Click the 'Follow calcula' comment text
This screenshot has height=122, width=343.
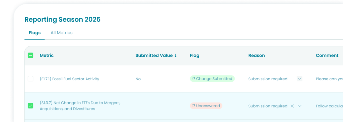pos(329,106)
